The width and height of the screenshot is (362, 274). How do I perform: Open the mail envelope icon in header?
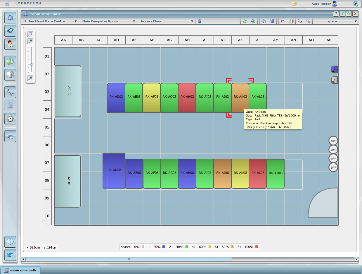pos(294,4)
